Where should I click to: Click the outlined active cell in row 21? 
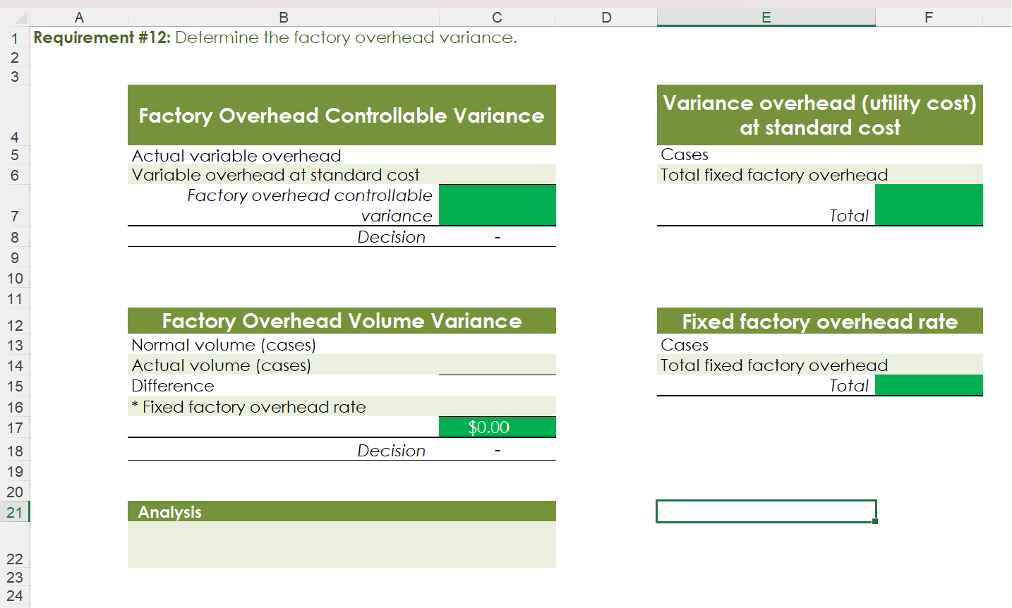click(766, 511)
